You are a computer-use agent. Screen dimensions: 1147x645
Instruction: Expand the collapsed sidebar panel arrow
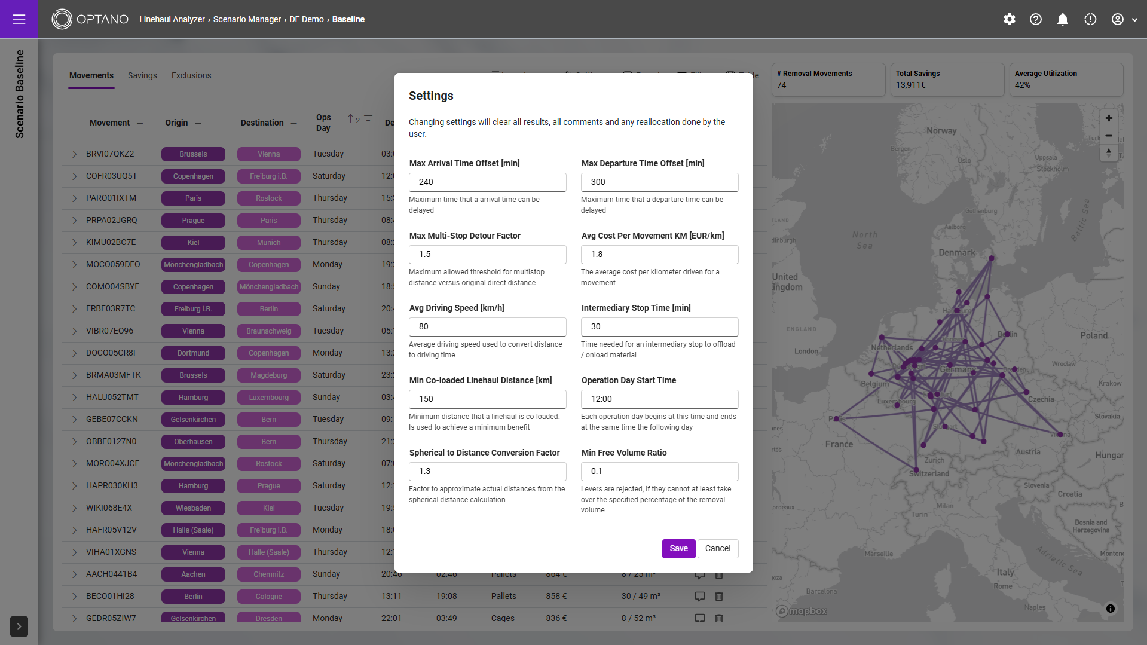coord(19,626)
